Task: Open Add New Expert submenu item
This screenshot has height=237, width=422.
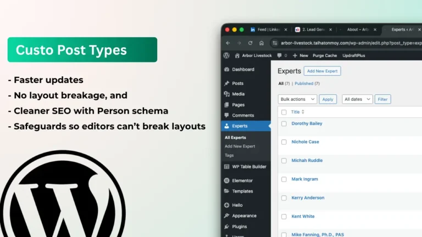Action: click(240, 146)
